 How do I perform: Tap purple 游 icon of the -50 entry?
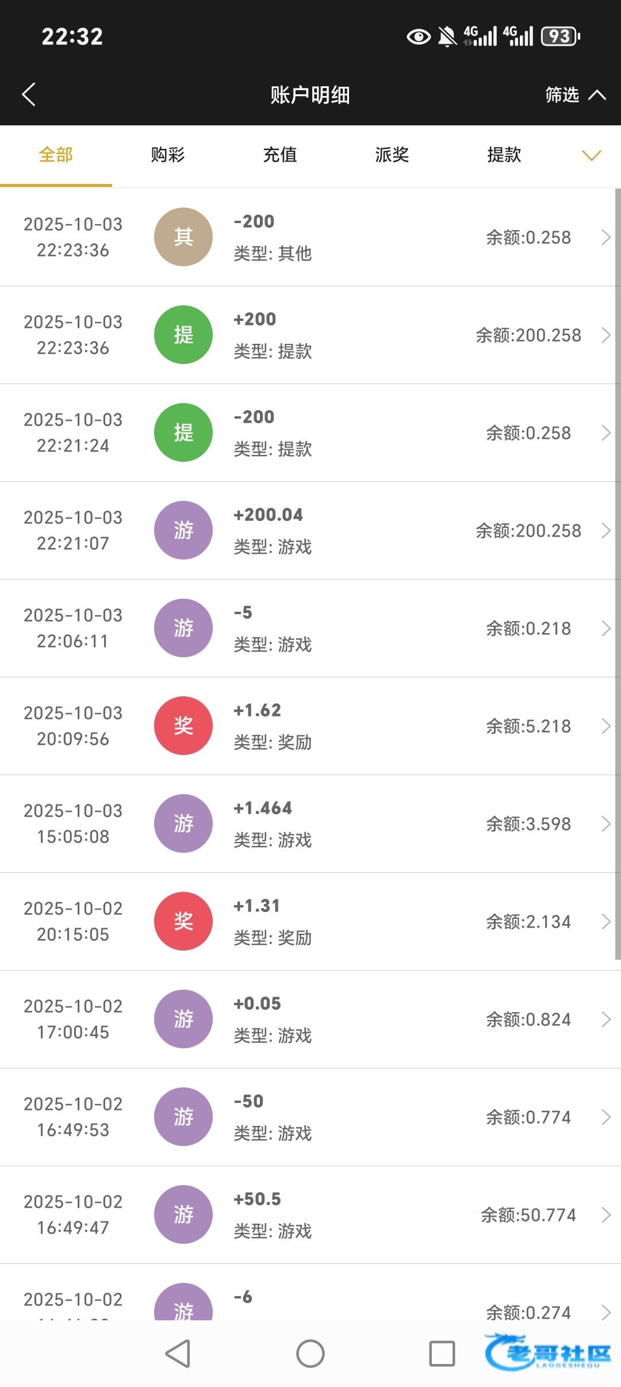coord(183,1117)
